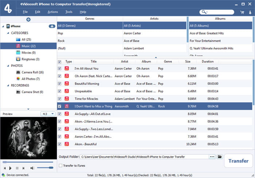Open the Tools menu
Screen dimensions: 255x178
(69, 12)
